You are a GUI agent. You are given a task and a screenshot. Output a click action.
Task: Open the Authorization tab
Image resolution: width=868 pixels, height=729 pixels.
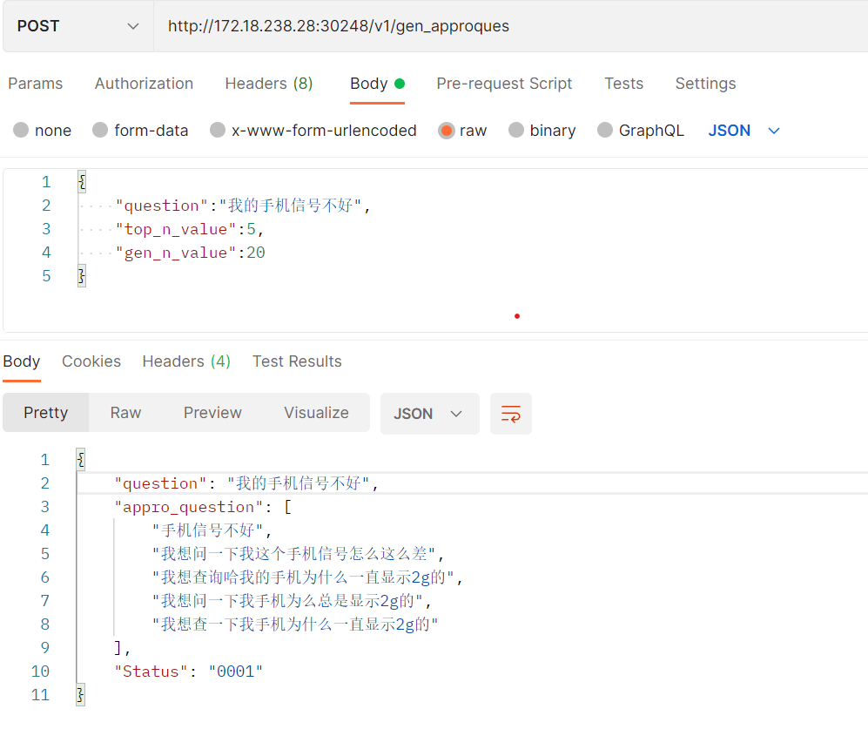coord(144,84)
